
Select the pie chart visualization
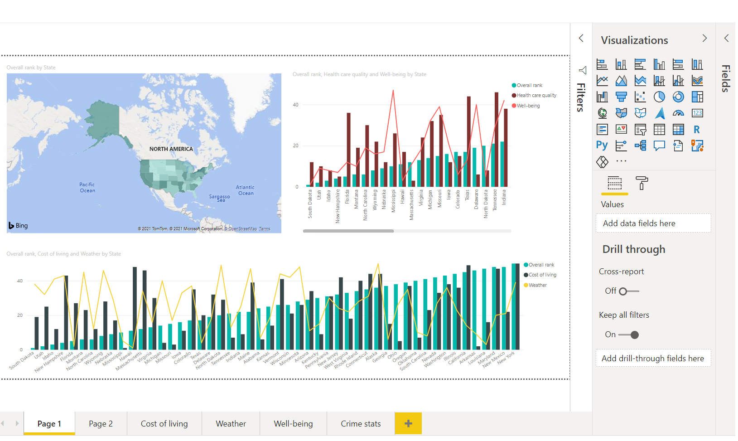click(659, 97)
